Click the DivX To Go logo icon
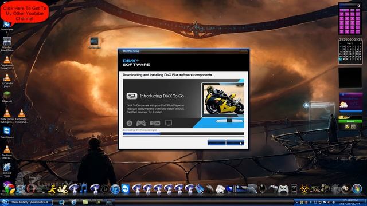367x206 pixels. (132, 96)
